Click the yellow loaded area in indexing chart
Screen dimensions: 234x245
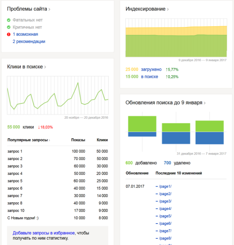click(x=176, y=31)
